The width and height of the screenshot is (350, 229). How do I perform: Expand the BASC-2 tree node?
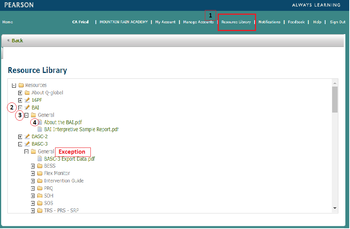point(20,137)
